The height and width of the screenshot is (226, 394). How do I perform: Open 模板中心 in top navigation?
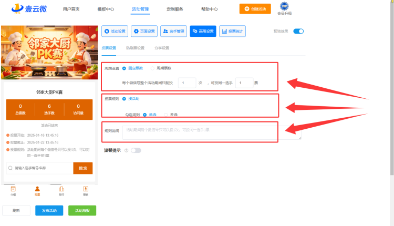[106, 9]
